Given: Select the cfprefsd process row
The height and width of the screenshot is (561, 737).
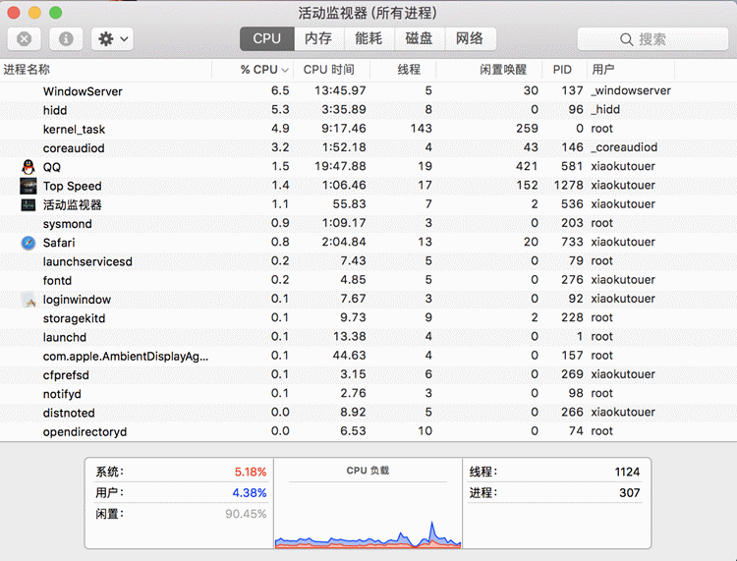Looking at the screenshot, I should (368, 375).
